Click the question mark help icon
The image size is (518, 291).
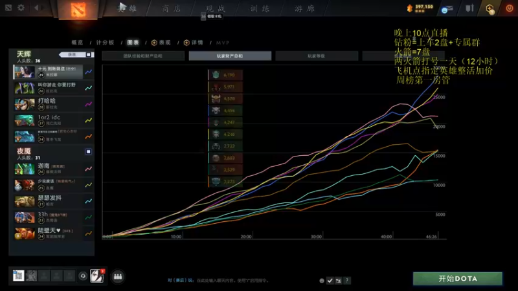[347, 281]
